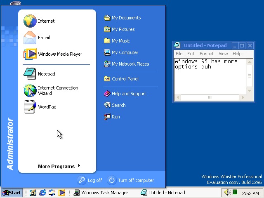Click the Notepad horizontal scrollbar thumb
This screenshot has height=198, width=264.
click(x=210, y=97)
